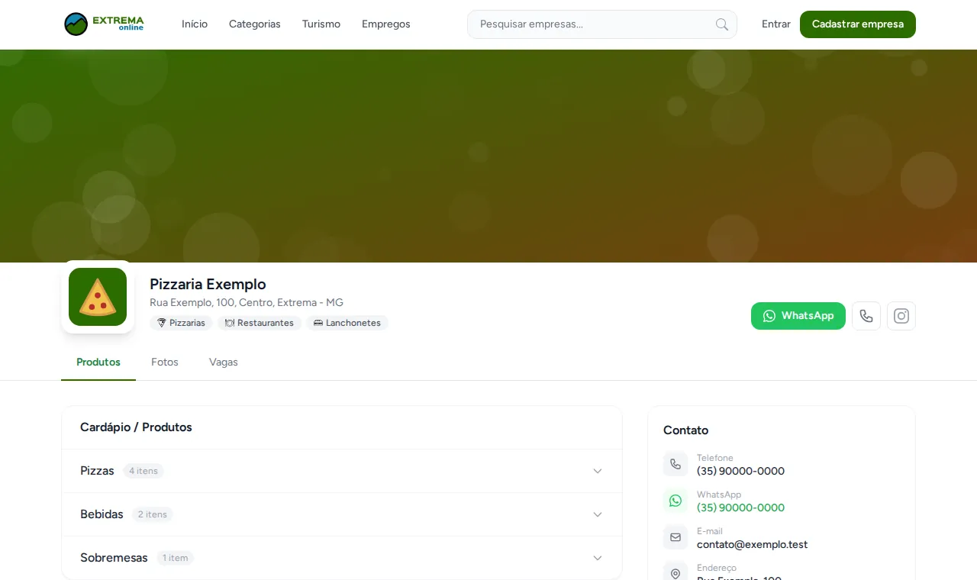
Task: Click the green WhatsApp button
Action: click(x=798, y=316)
